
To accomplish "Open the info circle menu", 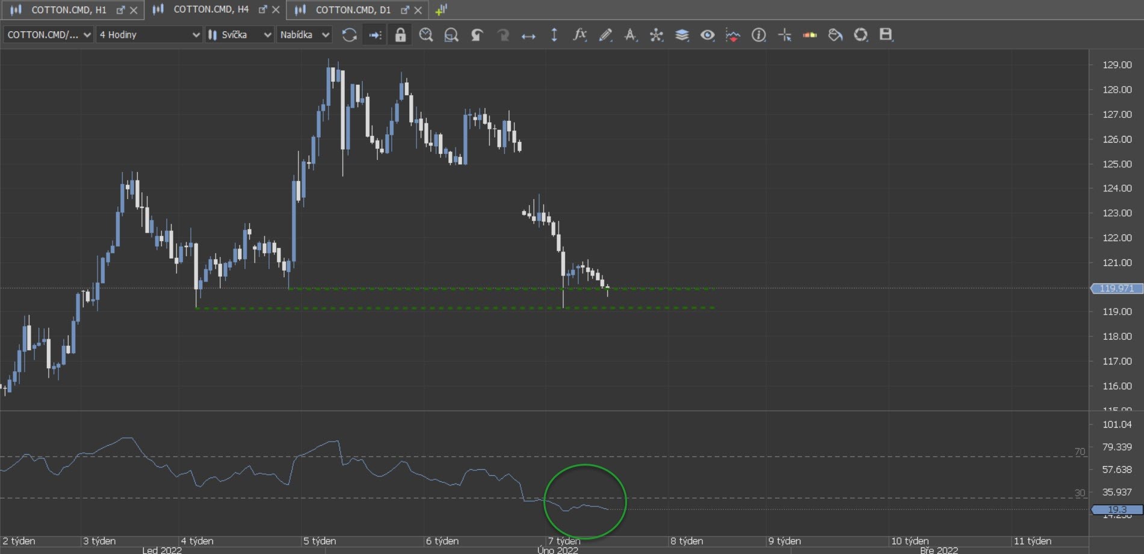I will [x=759, y=35].
